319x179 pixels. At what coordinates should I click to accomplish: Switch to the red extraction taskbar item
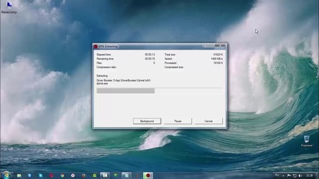pyautogui.click(x=148, y=176)
